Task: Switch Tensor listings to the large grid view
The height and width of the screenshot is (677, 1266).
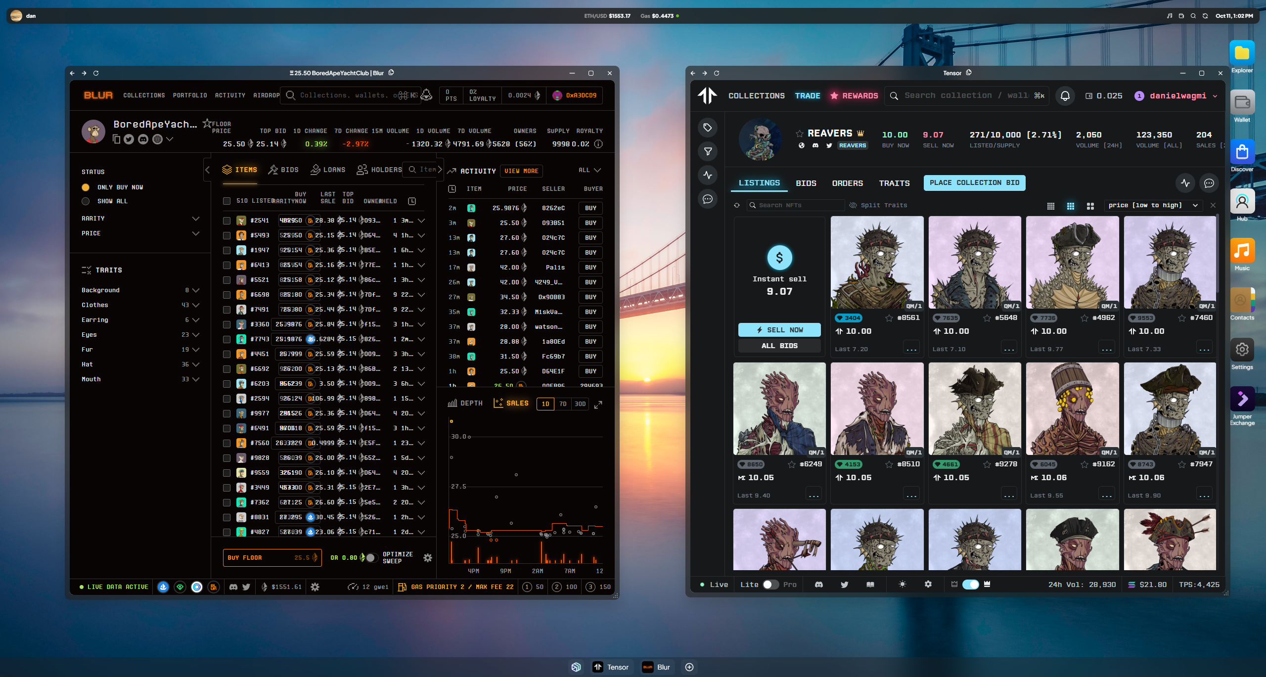Action: click(x=1090, y=206)
